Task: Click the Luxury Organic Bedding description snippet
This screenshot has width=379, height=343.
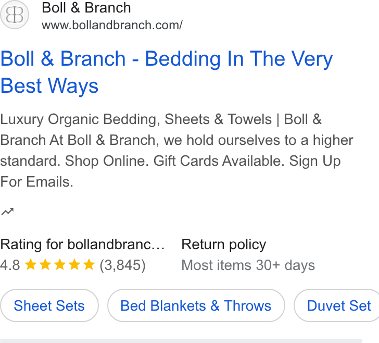Action: [x=176, y=150]
